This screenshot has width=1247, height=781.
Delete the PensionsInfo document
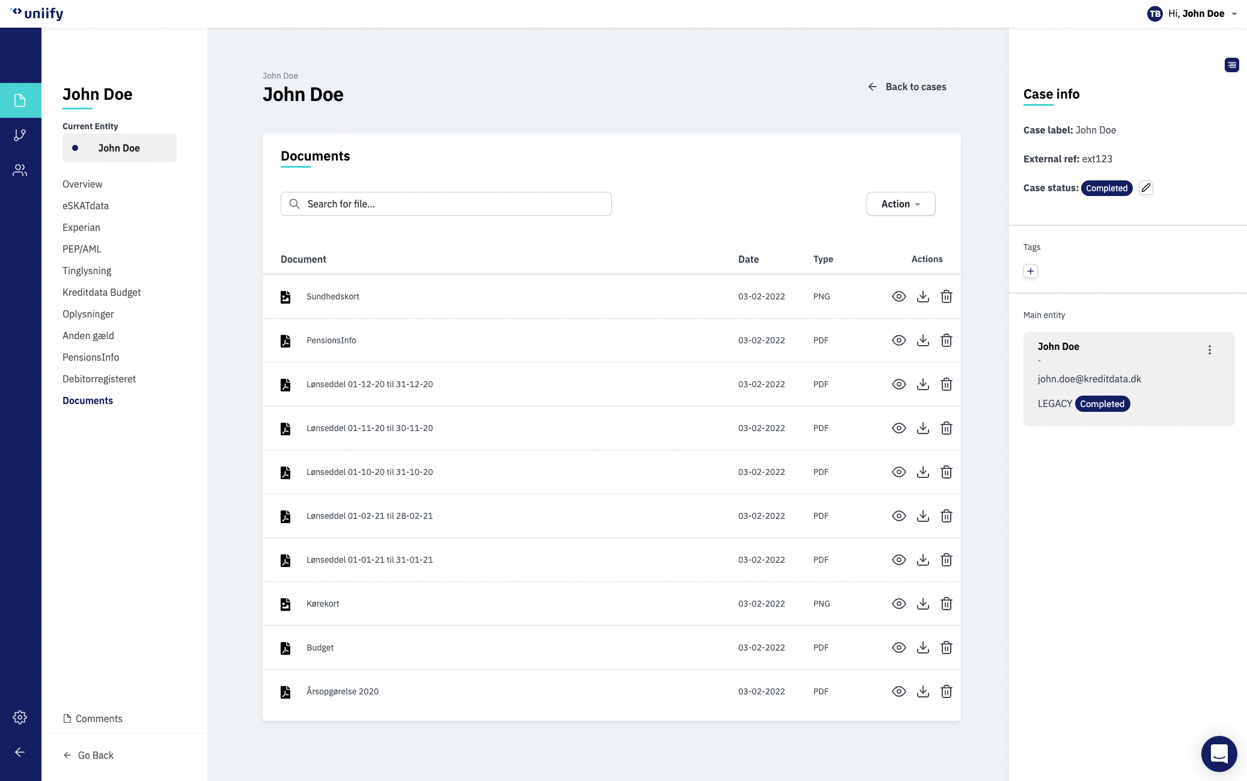[947, 340]
